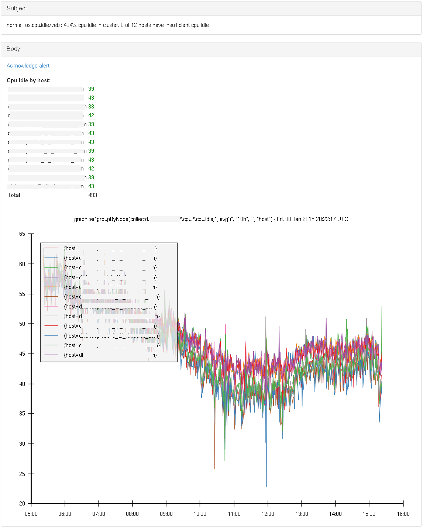
Task: Click the 05:00 label on time axis
Action: (x=31, y=514)
